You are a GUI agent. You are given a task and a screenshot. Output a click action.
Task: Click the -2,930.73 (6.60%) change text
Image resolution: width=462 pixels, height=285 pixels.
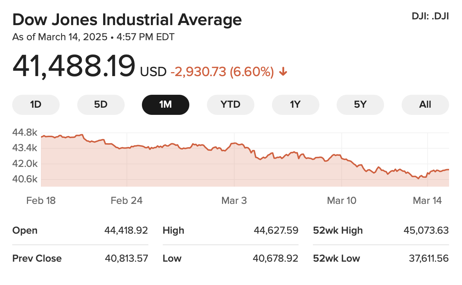click(x=222, y=72)
